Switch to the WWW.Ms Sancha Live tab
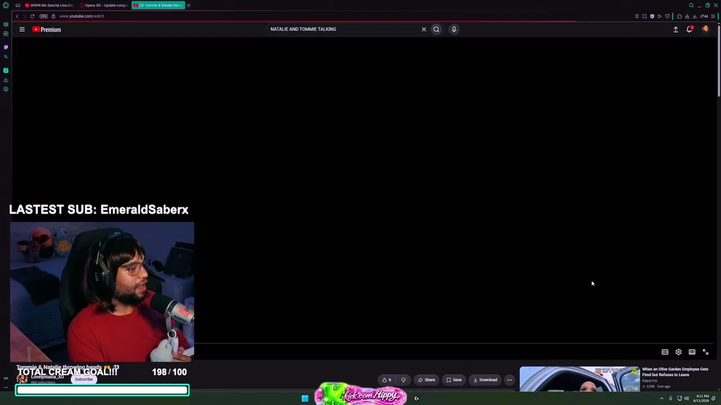 [x=49, y=5]
